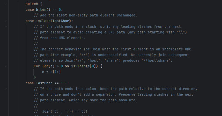Image resolution: width=222 pixels, height=116 pixels.
Task: Collapse the switch block using its gutter arrow
Action: tap(6, 4)
